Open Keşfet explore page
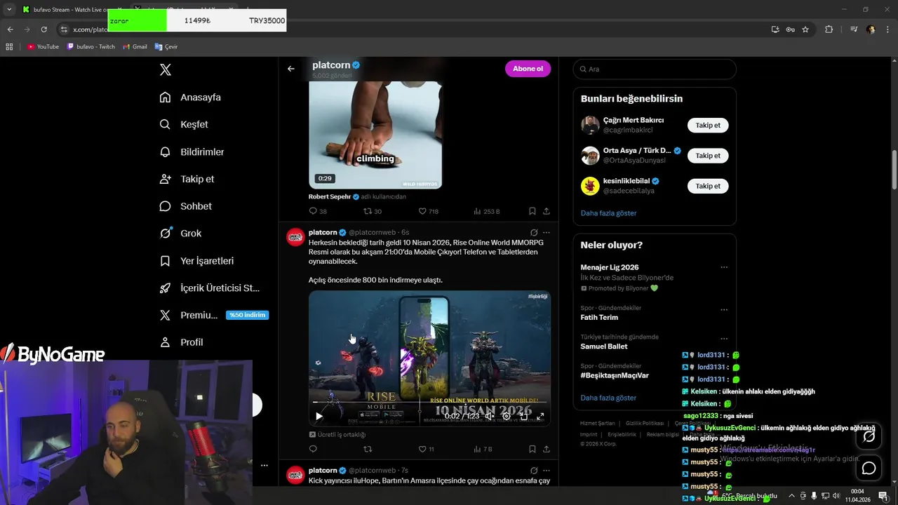This screenshot has height=505, width=898. point(184,124)
